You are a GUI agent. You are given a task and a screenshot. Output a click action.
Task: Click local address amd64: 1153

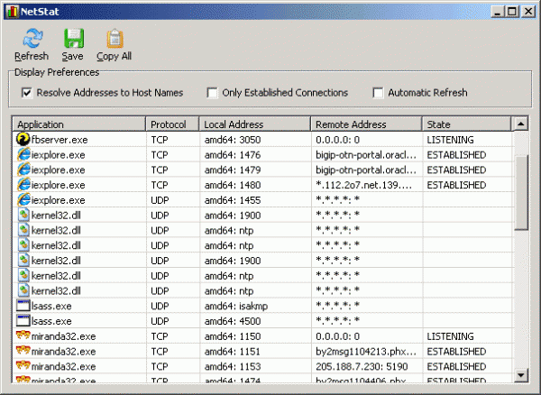point(233,367)
